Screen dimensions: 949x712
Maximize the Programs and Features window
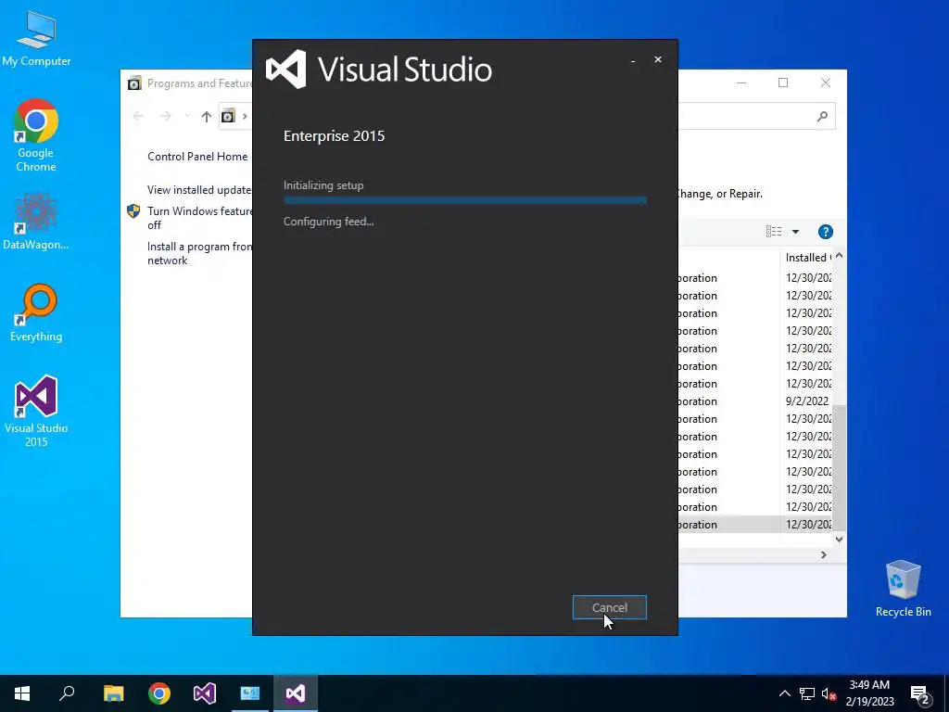[x=783, y=83]
